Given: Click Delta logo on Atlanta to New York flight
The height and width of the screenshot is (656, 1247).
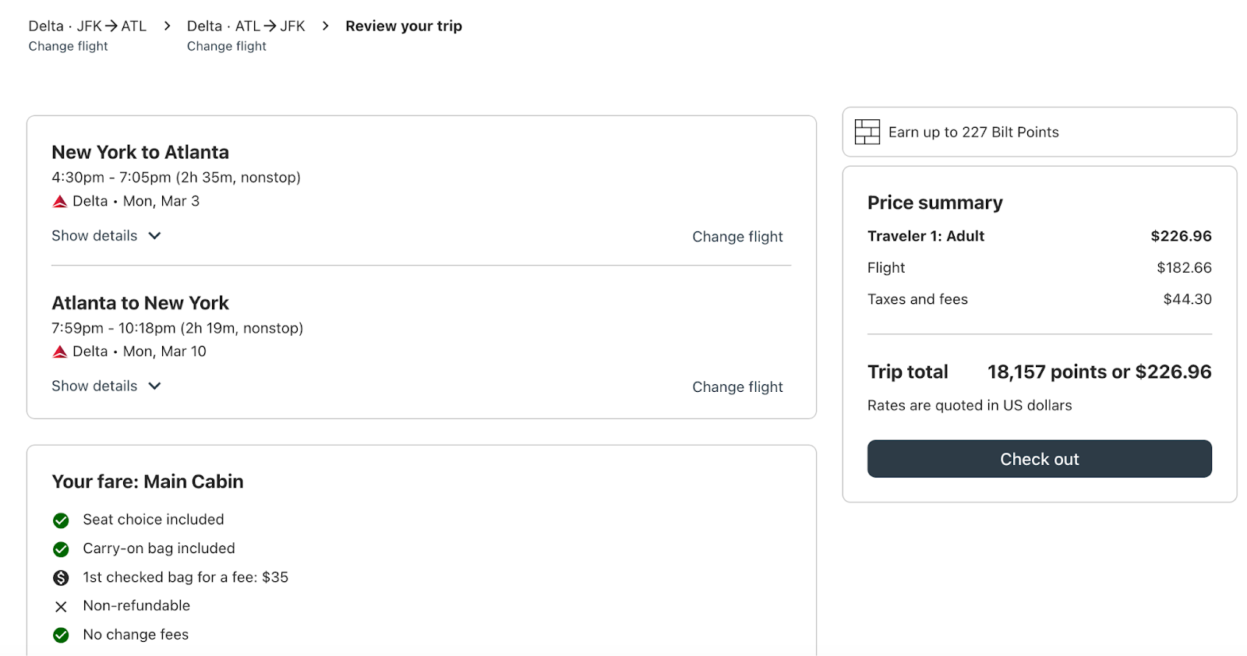Looking at the screenshot, I should click(60, 352).
